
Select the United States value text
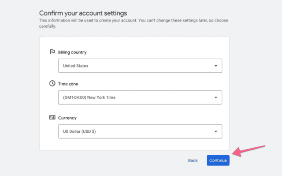coord(75,66)
